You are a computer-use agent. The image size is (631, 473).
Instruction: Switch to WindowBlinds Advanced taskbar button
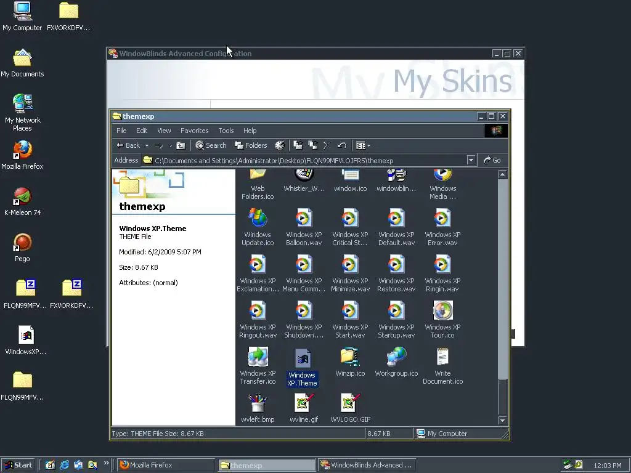[x=366, y=465]
